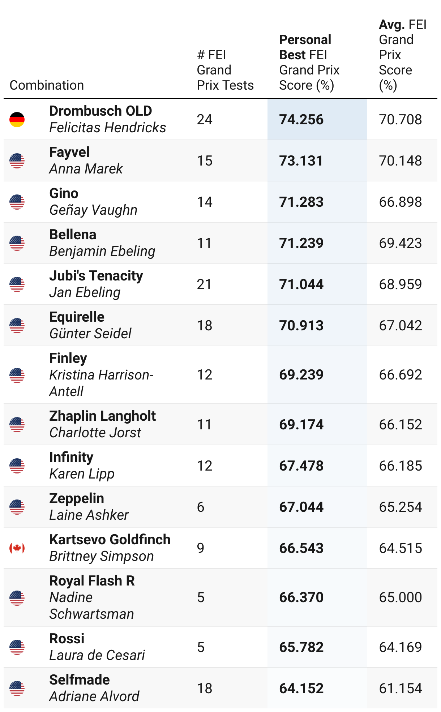
Task: Select the Drombusch OLD horse name
Action: pos(100,111)
